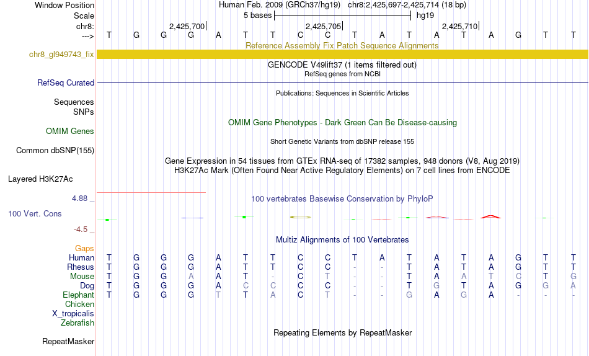Click the RepeatMasker track label
The height and width of the screenshot is (356, 589).
[x=68, y=342]
